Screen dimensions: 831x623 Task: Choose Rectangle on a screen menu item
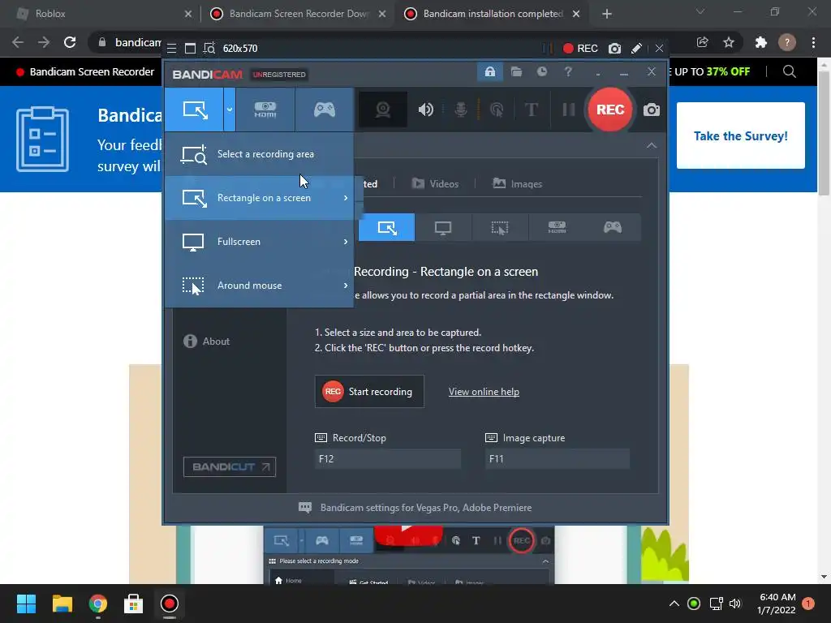click(259, 198)
